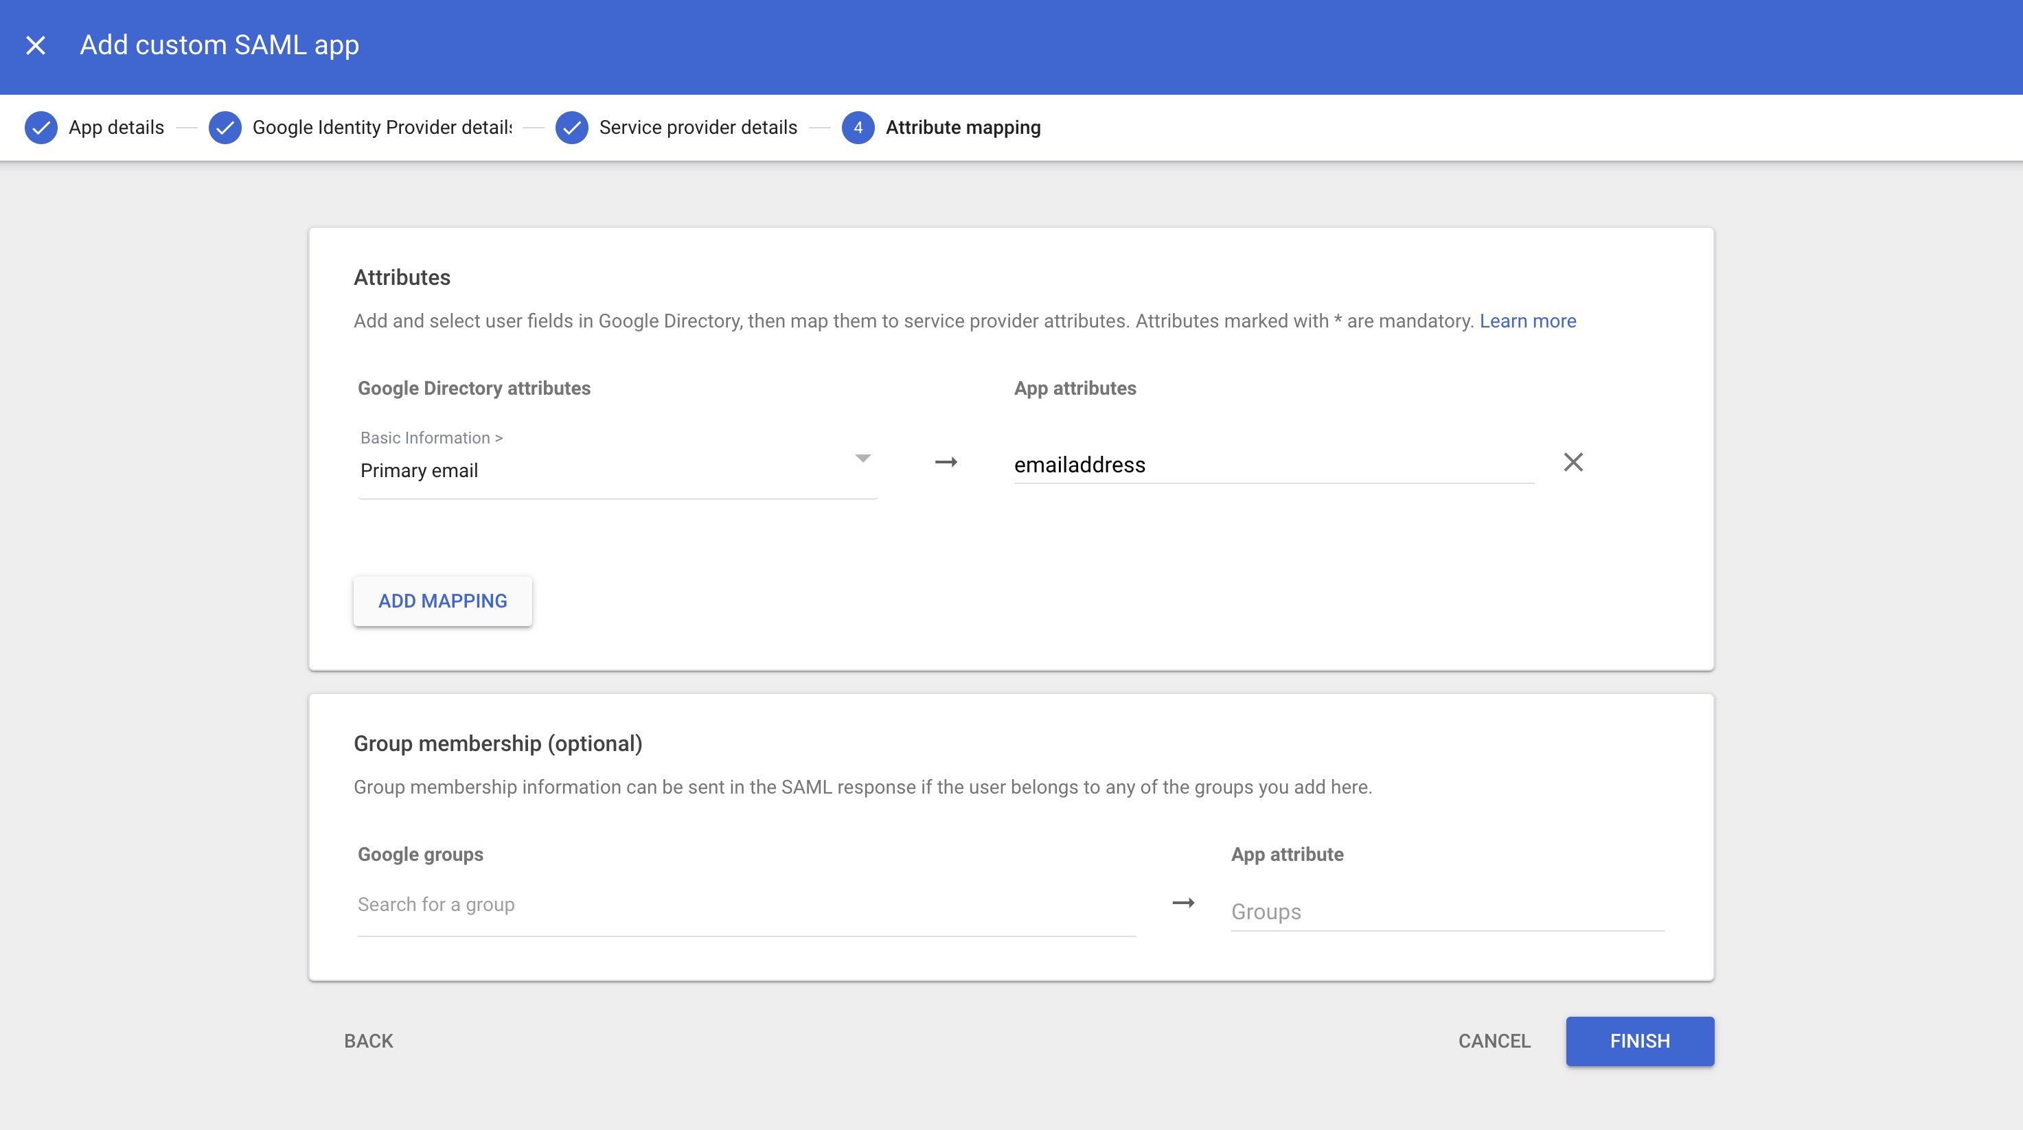Viewport: 2023px width, 1130px height.
Task: Close the Add custom SAML app dialog
Action: point(35,45)
